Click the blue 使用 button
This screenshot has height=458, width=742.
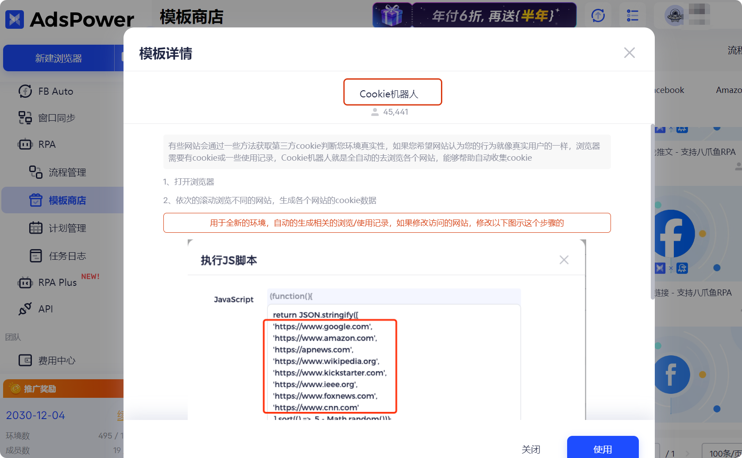pos(603,449)
